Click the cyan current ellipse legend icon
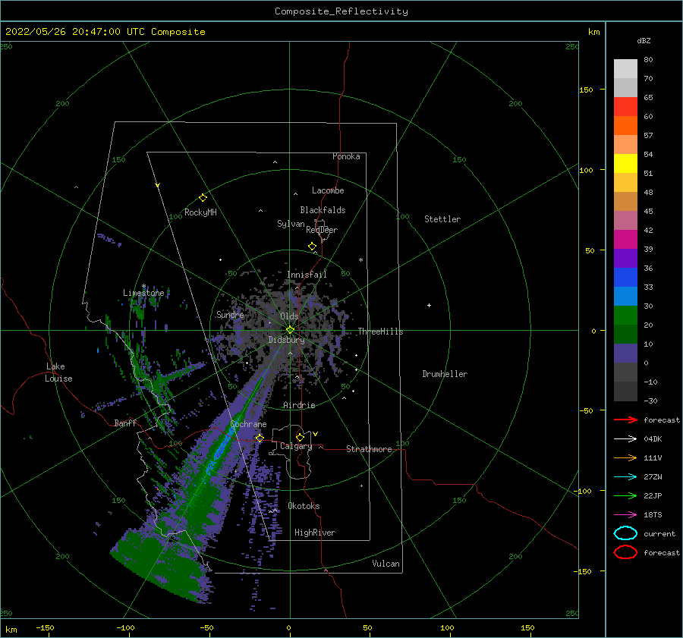 click(x=625, y=533)
